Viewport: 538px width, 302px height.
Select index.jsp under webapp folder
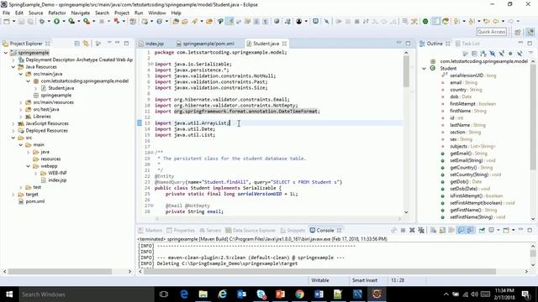pos(57,180)
